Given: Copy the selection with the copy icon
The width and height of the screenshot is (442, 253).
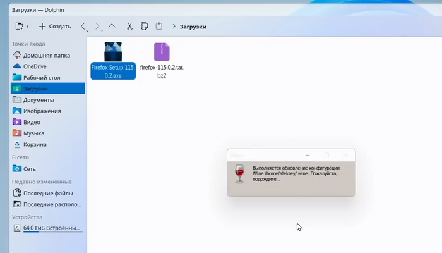Looking at the screenshot, I should click(x=144, y=27).
